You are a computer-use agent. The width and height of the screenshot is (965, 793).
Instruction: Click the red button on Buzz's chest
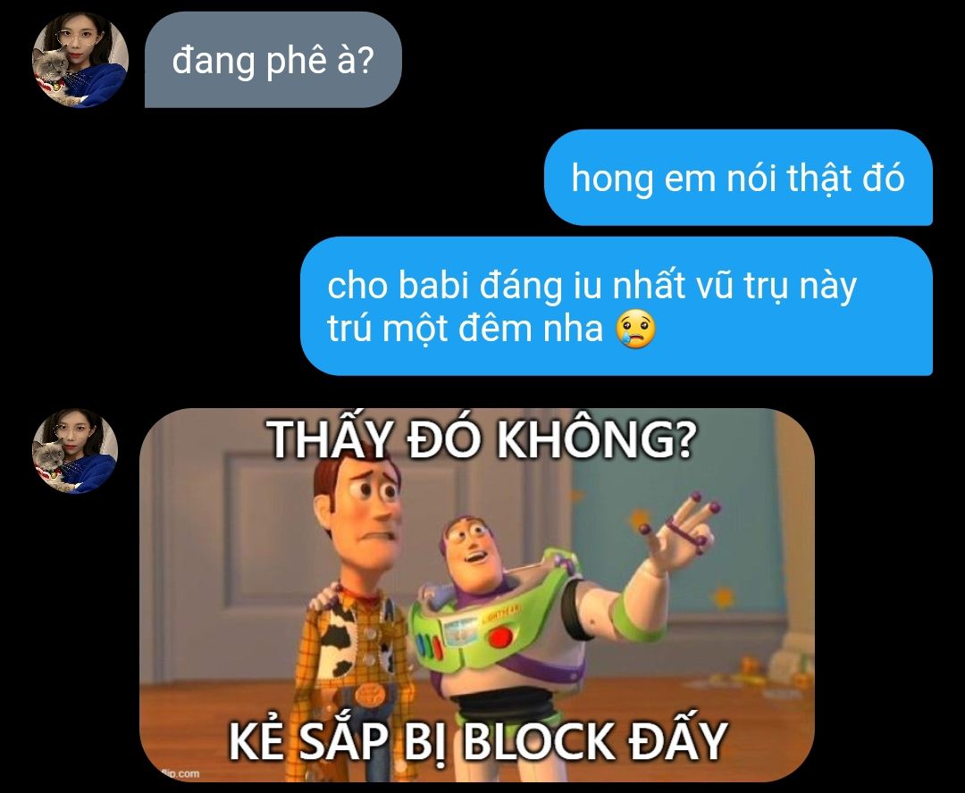pos(501,636)
